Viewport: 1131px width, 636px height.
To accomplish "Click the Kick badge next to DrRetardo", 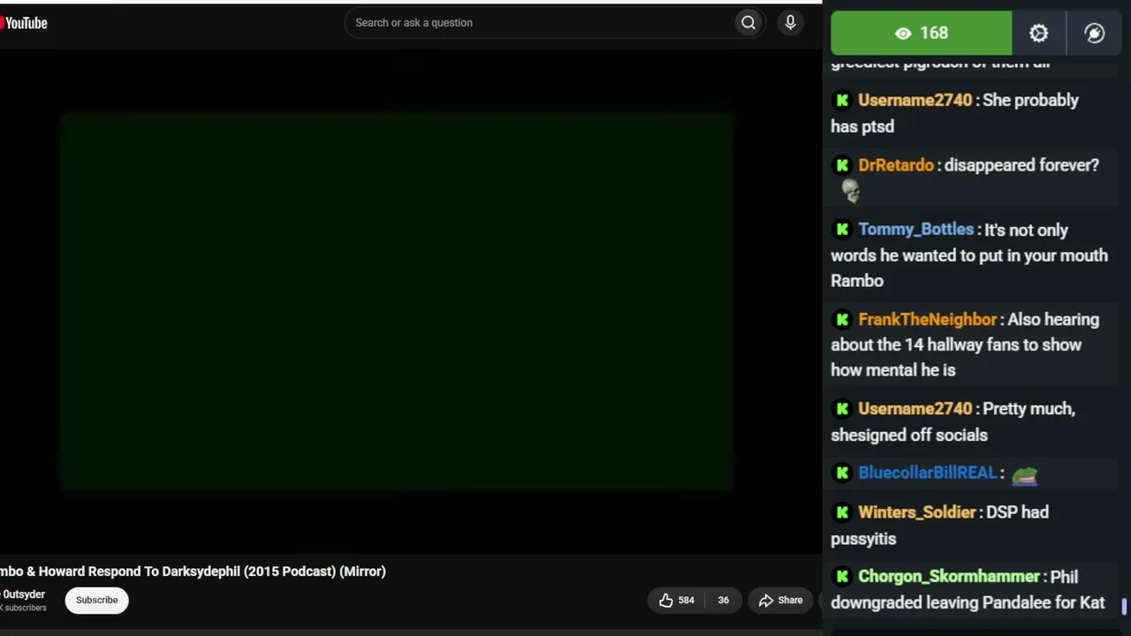I will [x=842, y=165].
